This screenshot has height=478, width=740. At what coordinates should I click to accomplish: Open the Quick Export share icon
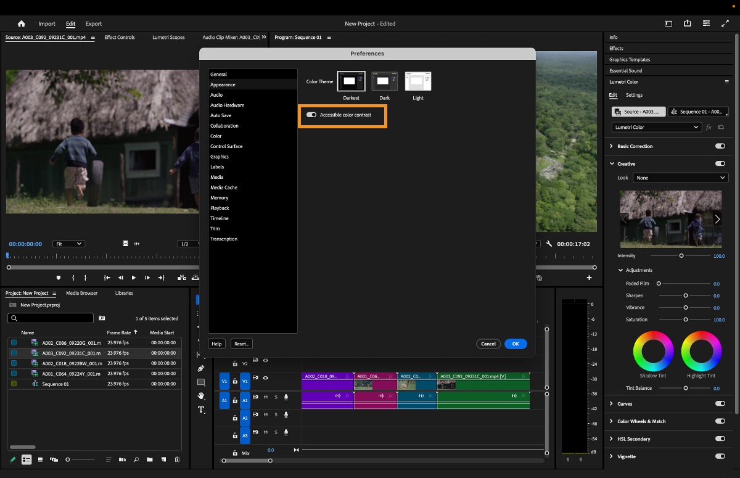688,24
